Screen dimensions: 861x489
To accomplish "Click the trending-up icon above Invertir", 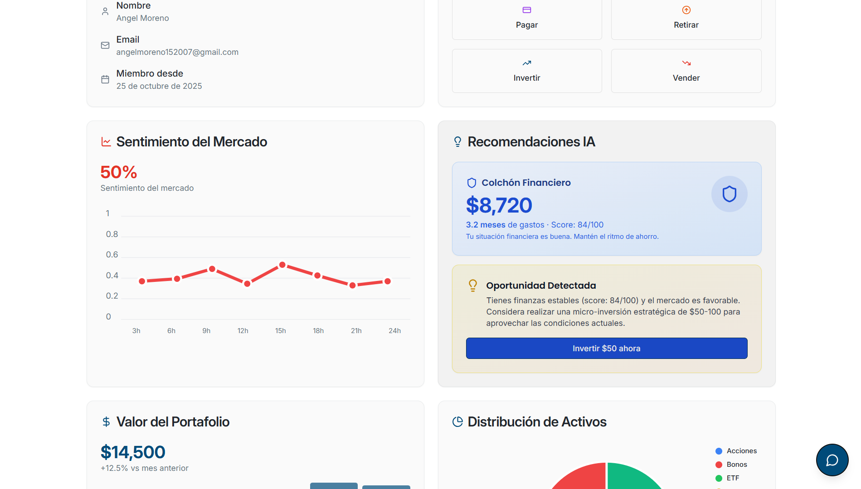I will pos(527,63).
